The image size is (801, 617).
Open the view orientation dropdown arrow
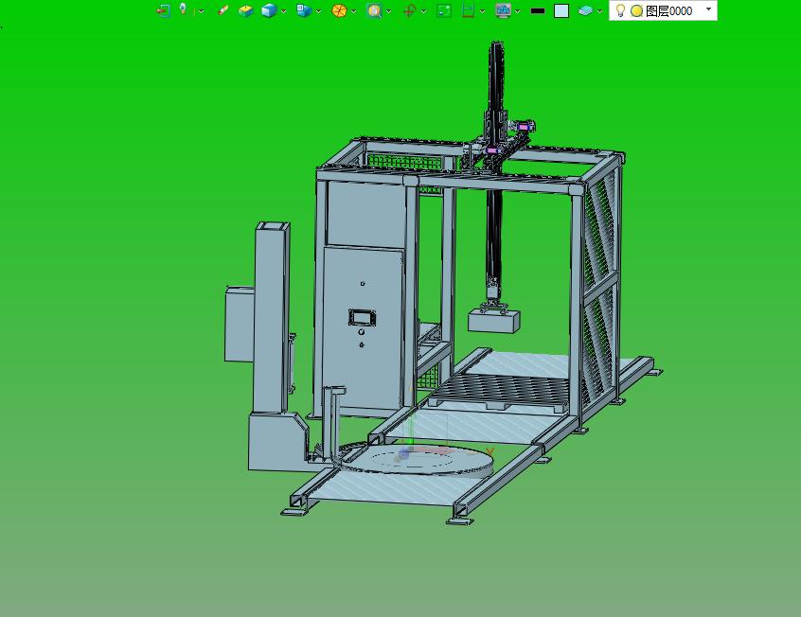(318, 11)
